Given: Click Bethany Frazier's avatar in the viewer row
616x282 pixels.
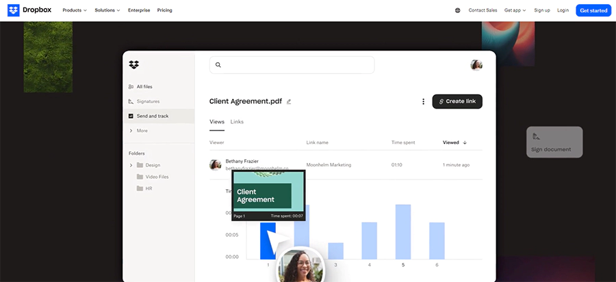Looking at the screenshot, I should click(216, 165).
